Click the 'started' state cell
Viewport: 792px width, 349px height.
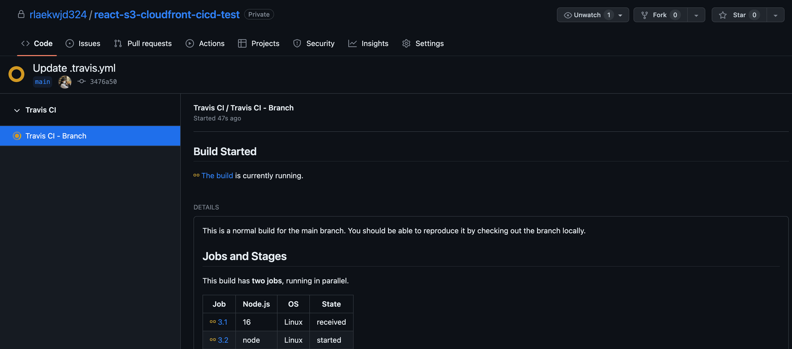click(331, 340)
